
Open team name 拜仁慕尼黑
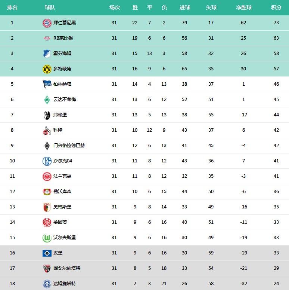tap(65, 23)
